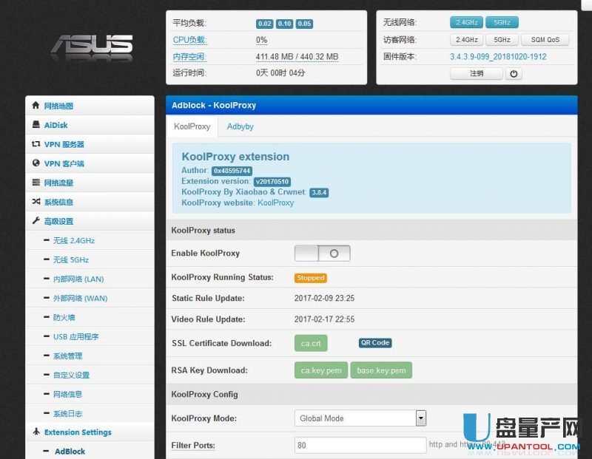Click the Filter Ports input field
Image resolution: width=592 pixels, height=459 pixels.
point(360,445)
